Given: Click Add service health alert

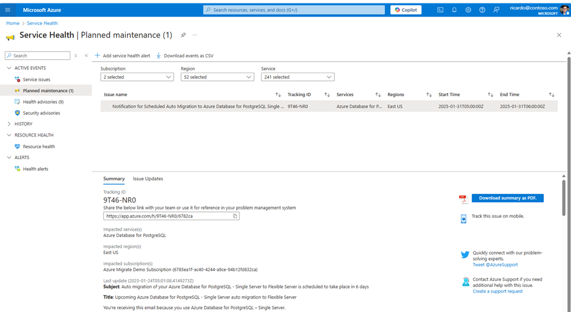Looking at the screenshot, I should 122,56.
